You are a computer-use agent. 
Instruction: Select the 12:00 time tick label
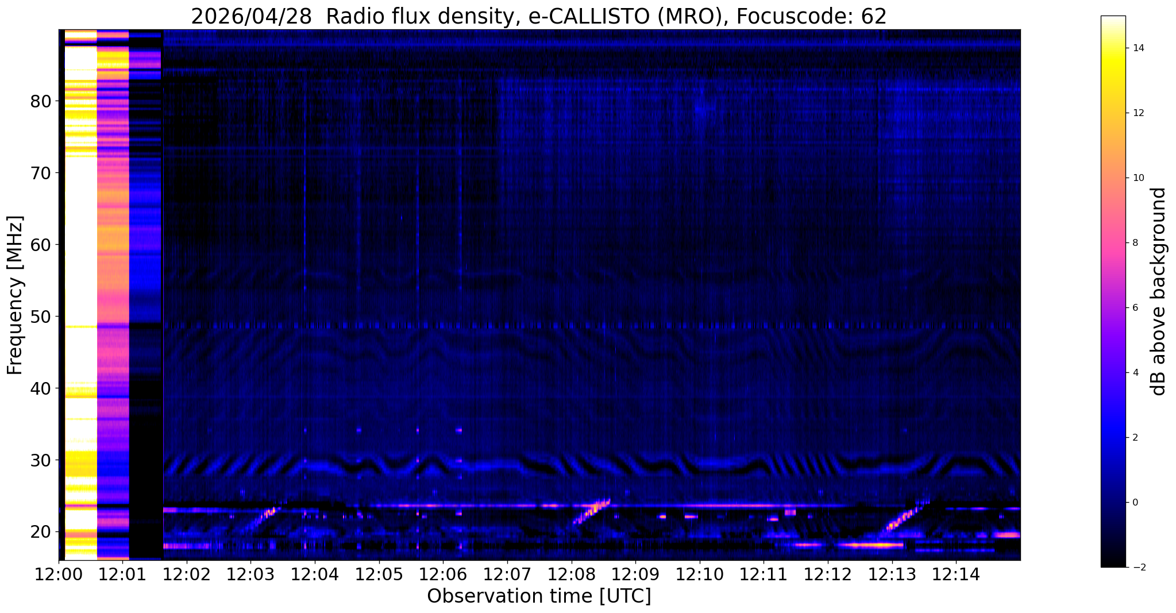click(58, 574)
